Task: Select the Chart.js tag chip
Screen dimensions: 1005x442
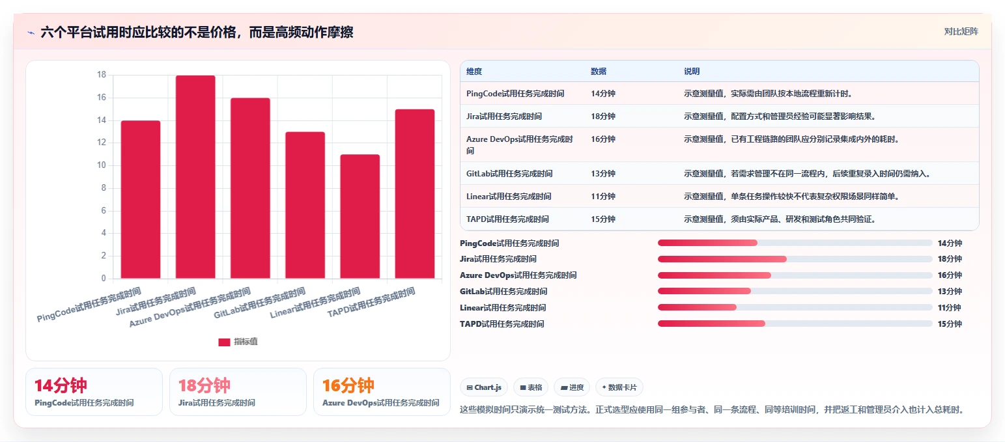Action: click(x=484, y=387)
